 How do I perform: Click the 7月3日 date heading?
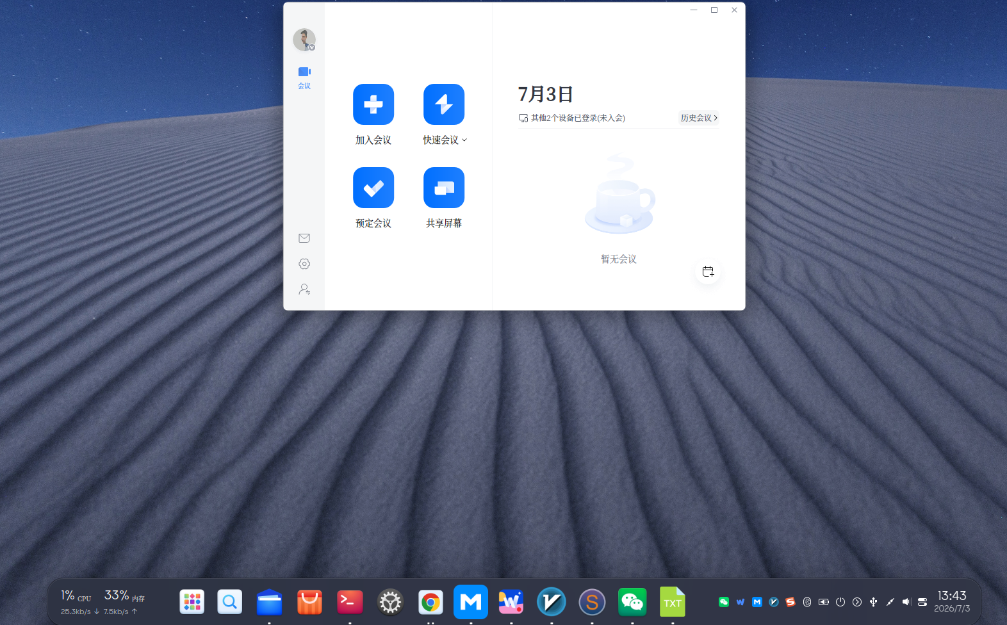tap(545, 94)
